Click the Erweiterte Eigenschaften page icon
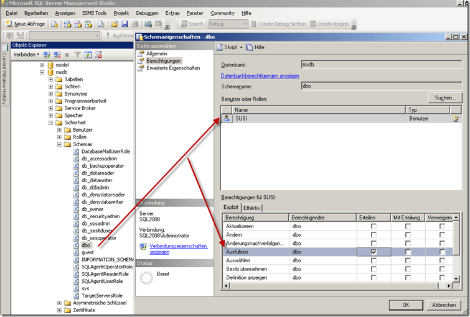Viewport: 470px width, 317px height. click(141, 68)
